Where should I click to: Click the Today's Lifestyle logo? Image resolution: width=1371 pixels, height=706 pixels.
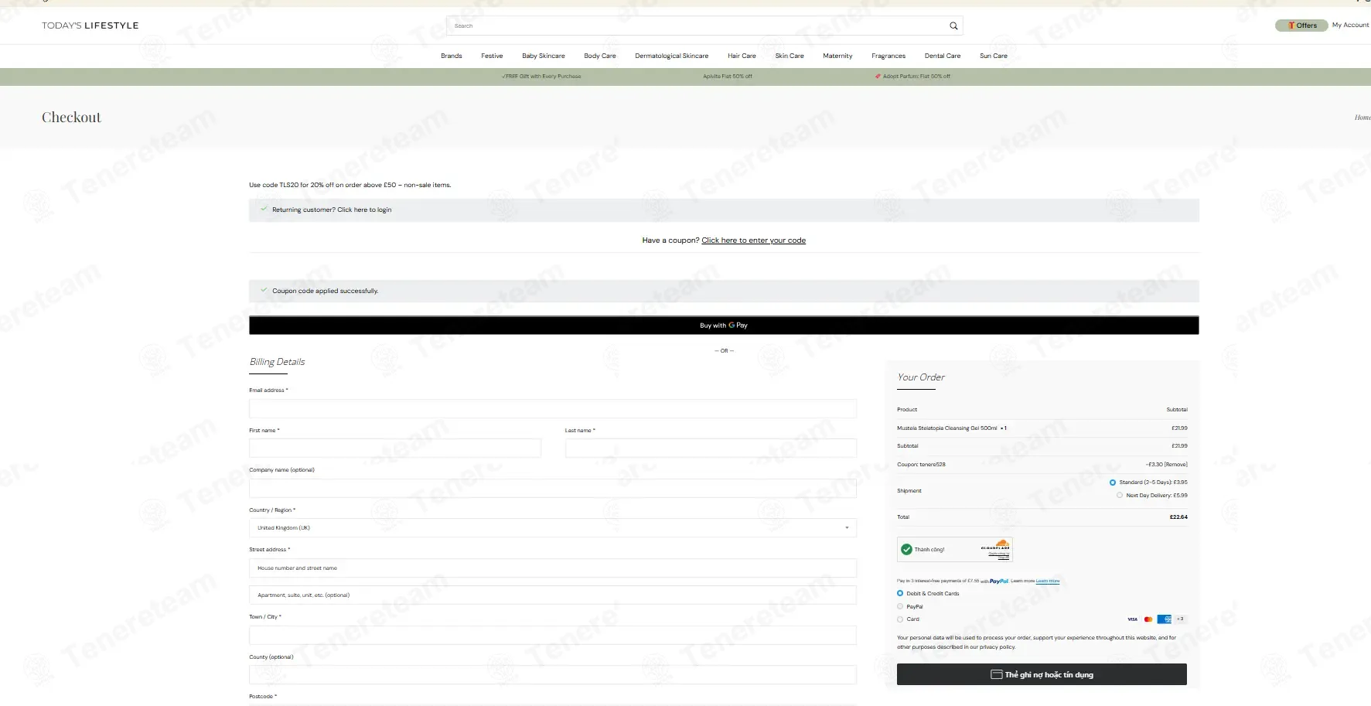[90, 26]
